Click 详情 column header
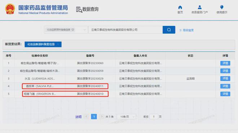 pos(225,56)
